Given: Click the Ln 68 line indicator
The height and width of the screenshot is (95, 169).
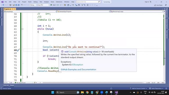Looking at the screenshot, I should pyautogui.click(x=148, y=83).
